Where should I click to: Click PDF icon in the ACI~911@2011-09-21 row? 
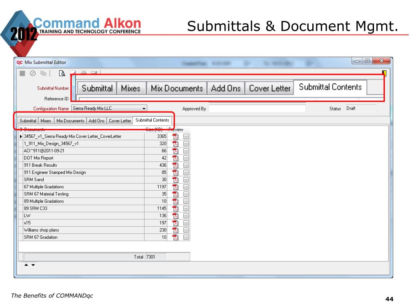175,151
